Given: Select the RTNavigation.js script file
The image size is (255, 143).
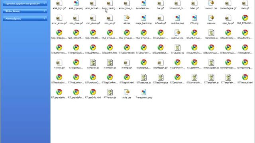Looking at the screenshot, I should click(211, 62).
